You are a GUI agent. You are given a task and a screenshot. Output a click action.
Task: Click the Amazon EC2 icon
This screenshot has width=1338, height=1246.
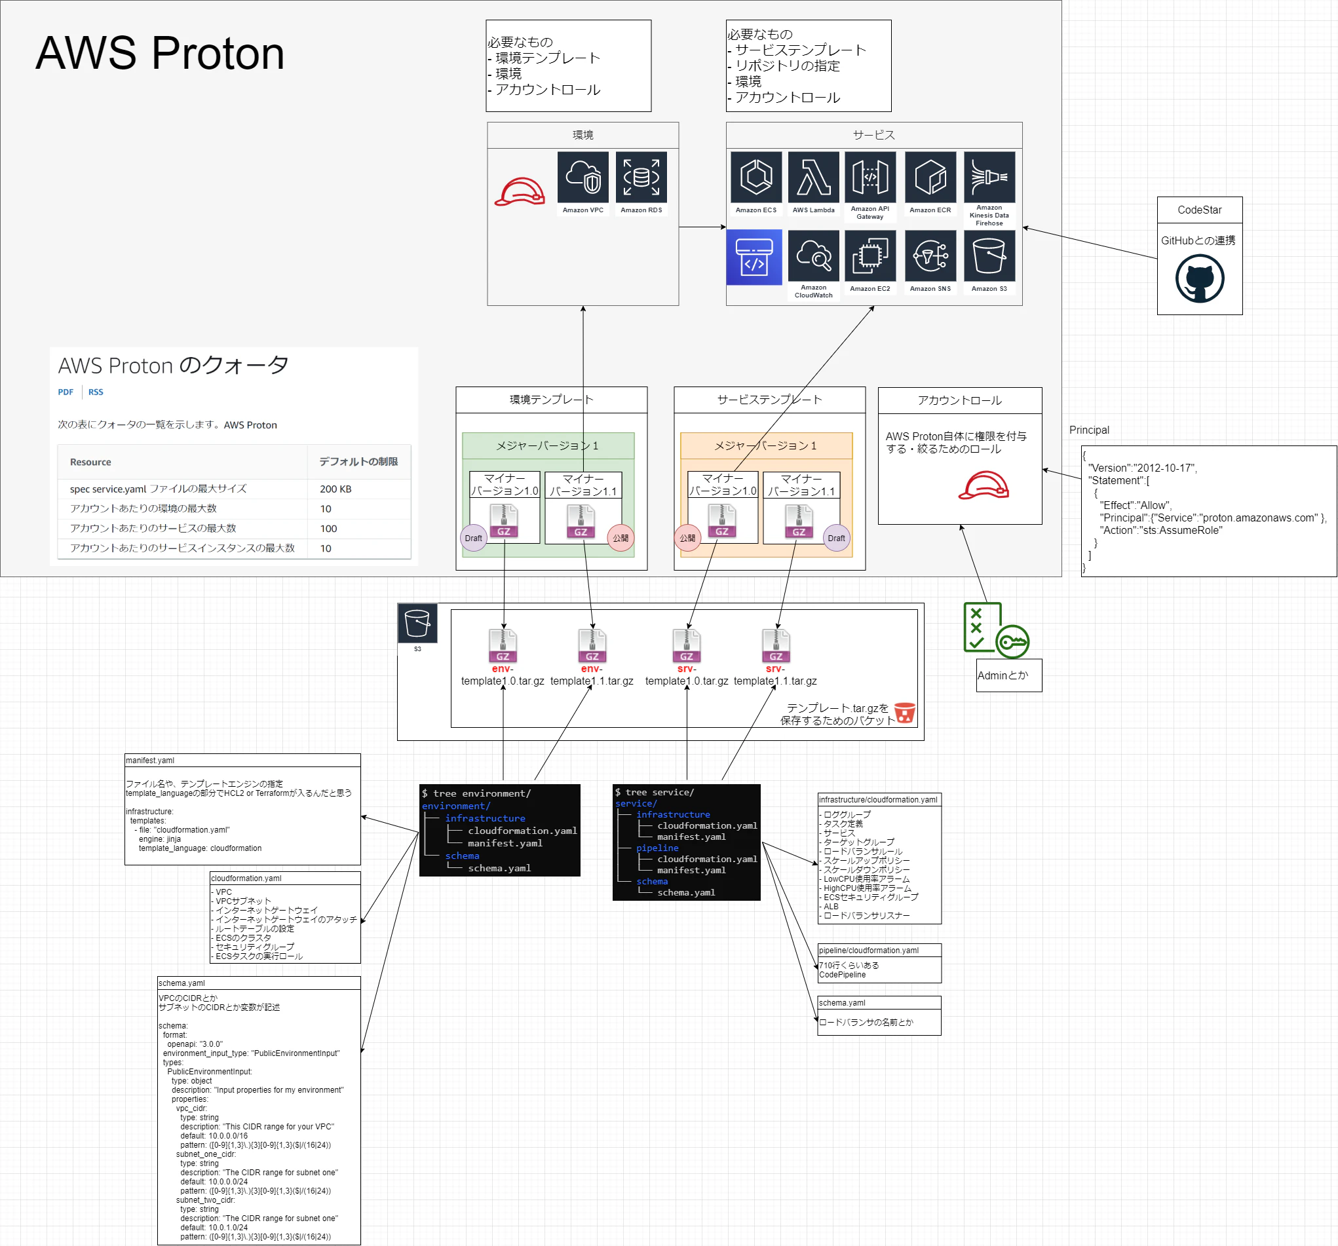point(870,255)
